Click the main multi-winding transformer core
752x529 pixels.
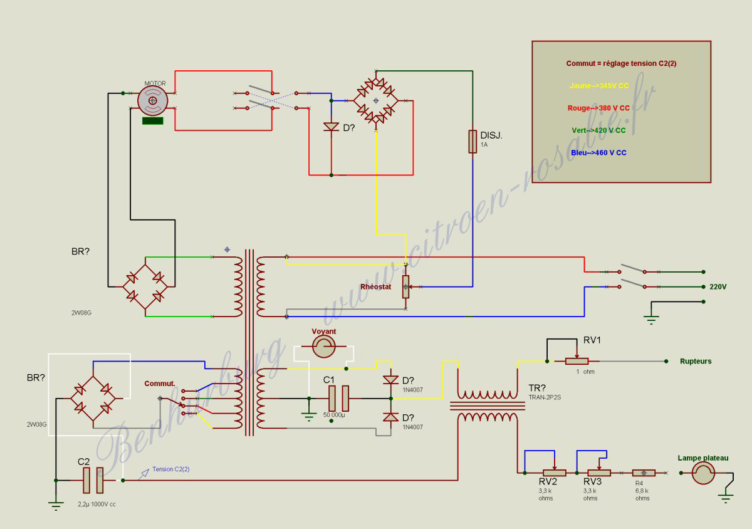coord(249,342)
